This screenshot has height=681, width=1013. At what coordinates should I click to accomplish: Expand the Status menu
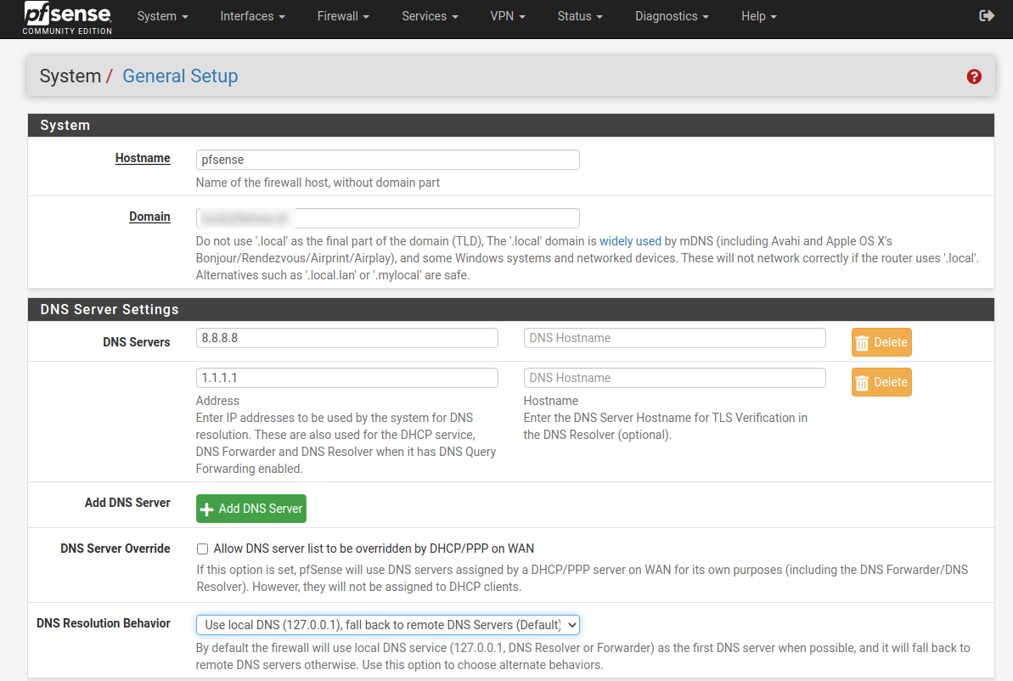(580, 16)
